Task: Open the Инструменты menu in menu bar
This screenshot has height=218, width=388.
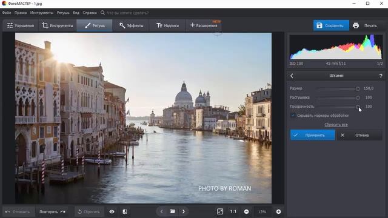Action: (42, 13)
